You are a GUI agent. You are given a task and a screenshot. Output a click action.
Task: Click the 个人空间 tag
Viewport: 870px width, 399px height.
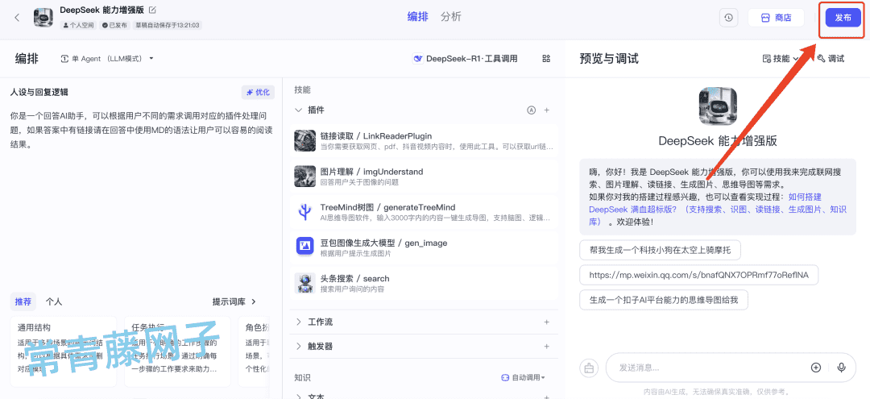[79, 25]
